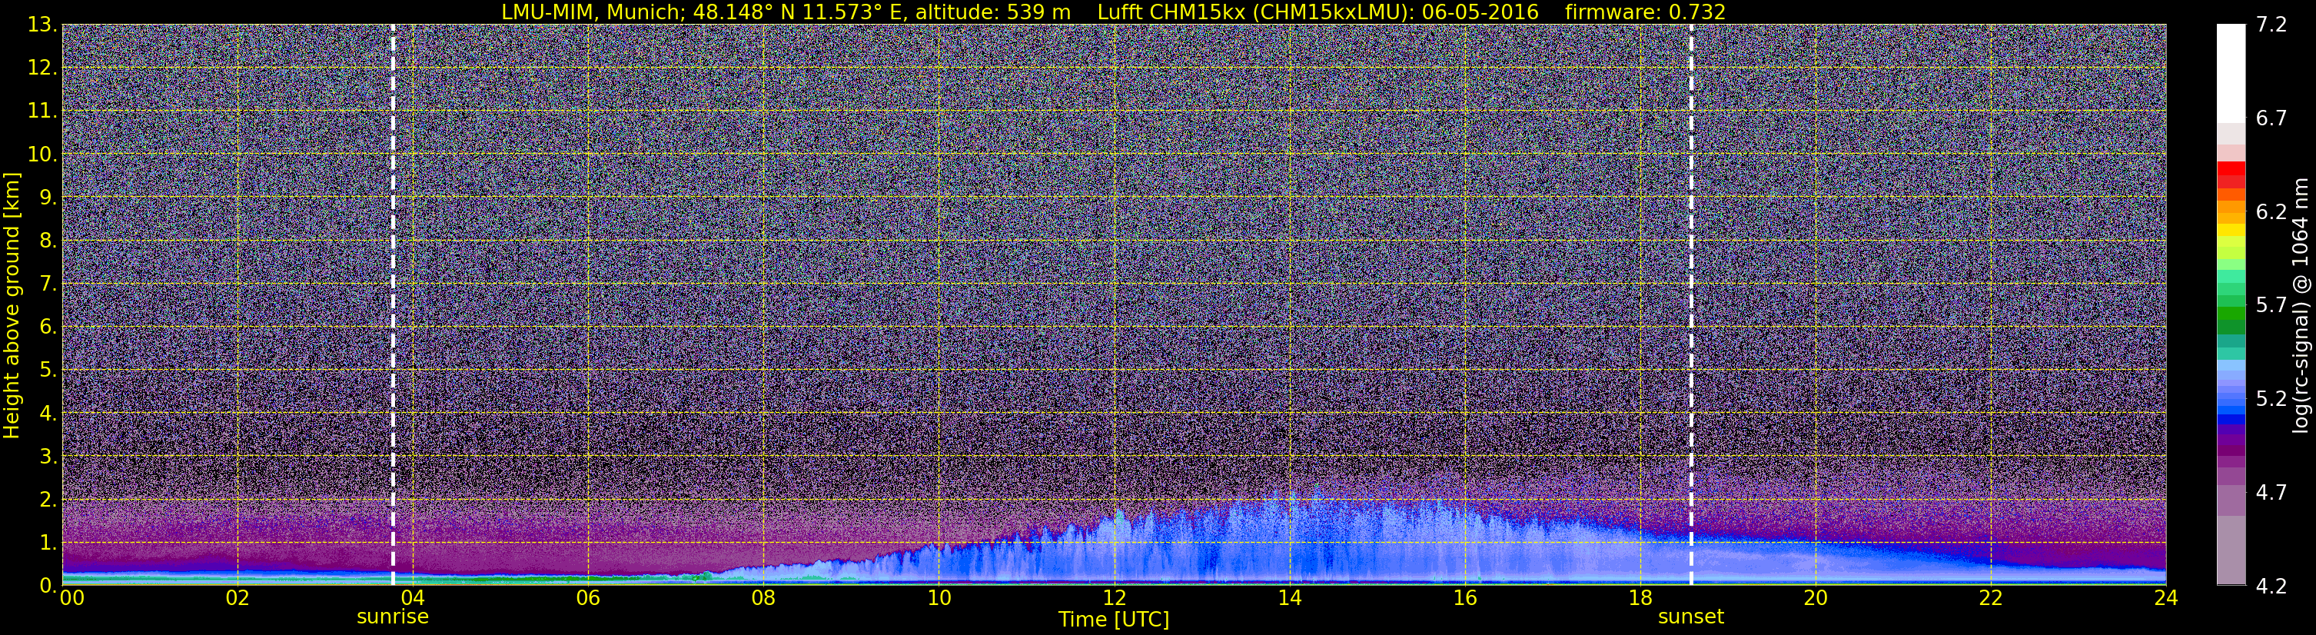Click the height axis tick '5.'
2316x635 pixels.
tap(48, 371)
